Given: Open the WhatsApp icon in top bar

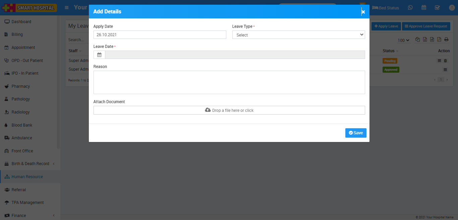Looking at the screenshot, I should (x=410, y=8).
